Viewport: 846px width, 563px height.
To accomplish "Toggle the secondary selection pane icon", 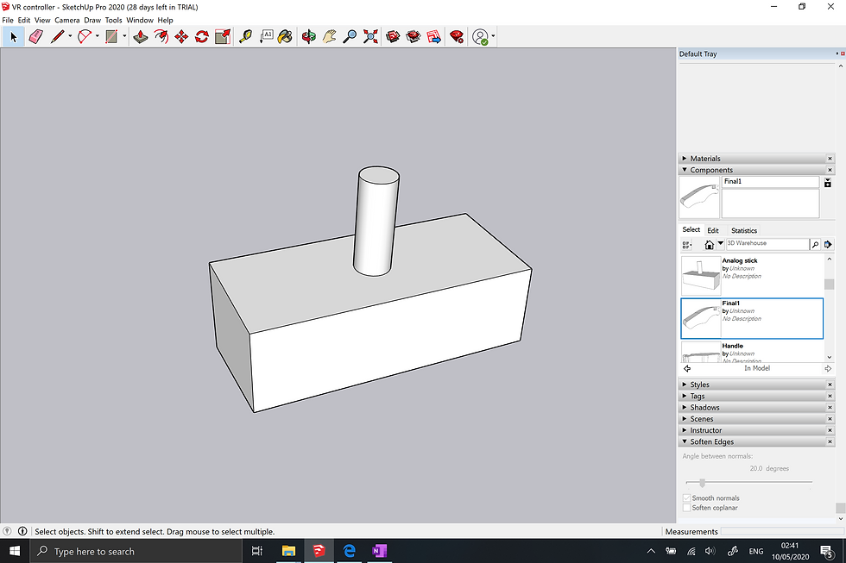I will pyautogui.click(x=828, y=183).
